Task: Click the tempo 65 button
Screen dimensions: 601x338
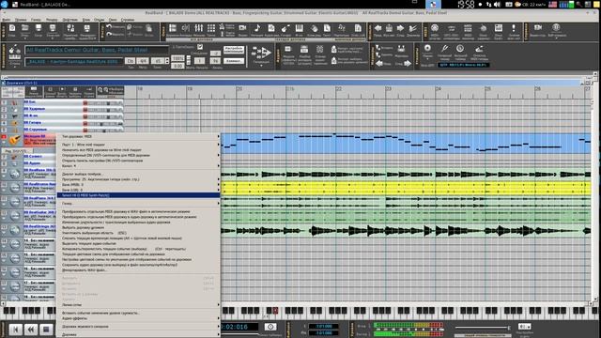Action: 158,61
